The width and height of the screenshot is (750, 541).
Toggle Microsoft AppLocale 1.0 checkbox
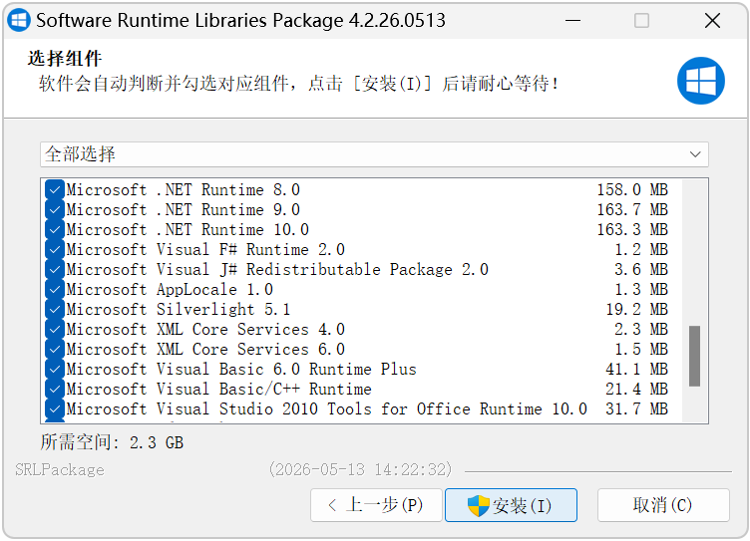click(55, 290)
